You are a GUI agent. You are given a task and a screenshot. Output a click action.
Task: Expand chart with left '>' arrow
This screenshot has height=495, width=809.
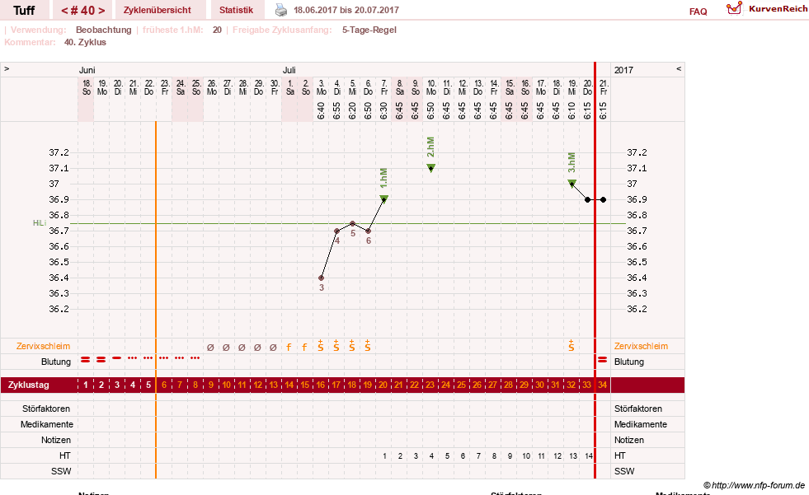coord(7,68)
